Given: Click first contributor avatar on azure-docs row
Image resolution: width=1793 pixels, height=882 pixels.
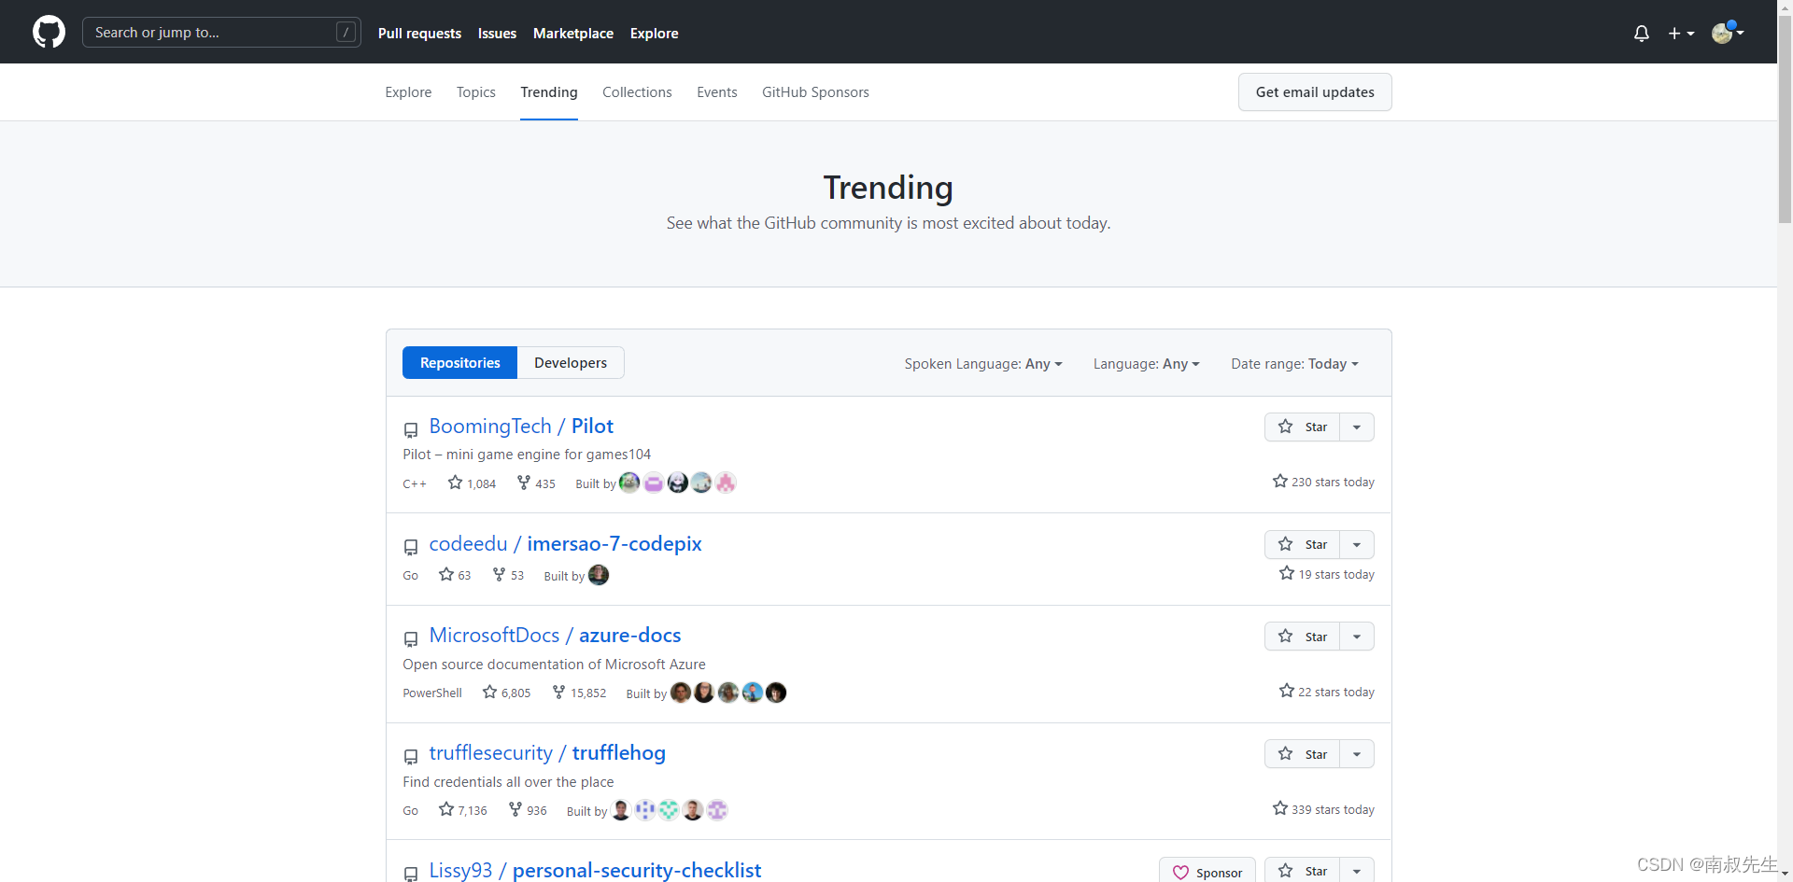Looking at the screenshot, I should point(681,693).
